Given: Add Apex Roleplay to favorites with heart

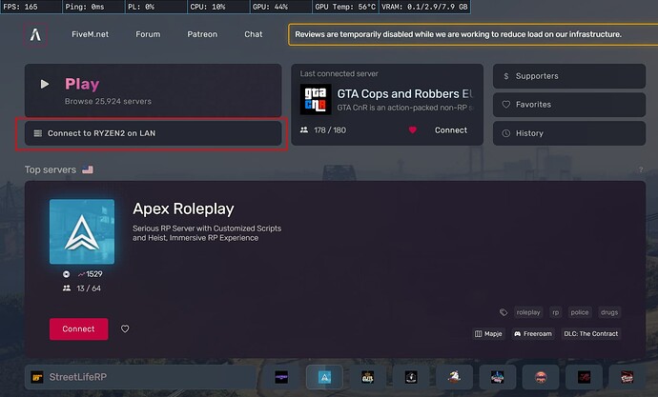Looking at the screenshot, I should pyautogui.click(x=125, y=328).
